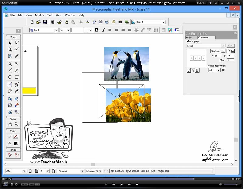The image size is (243, 189).
Task: Click the Open folder icon
Action: 38,22
